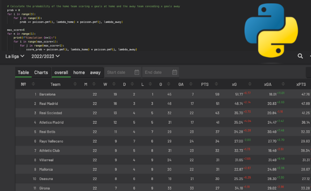
Task: Click Osasuna's xG value 25.25
Action: (238, 179)
